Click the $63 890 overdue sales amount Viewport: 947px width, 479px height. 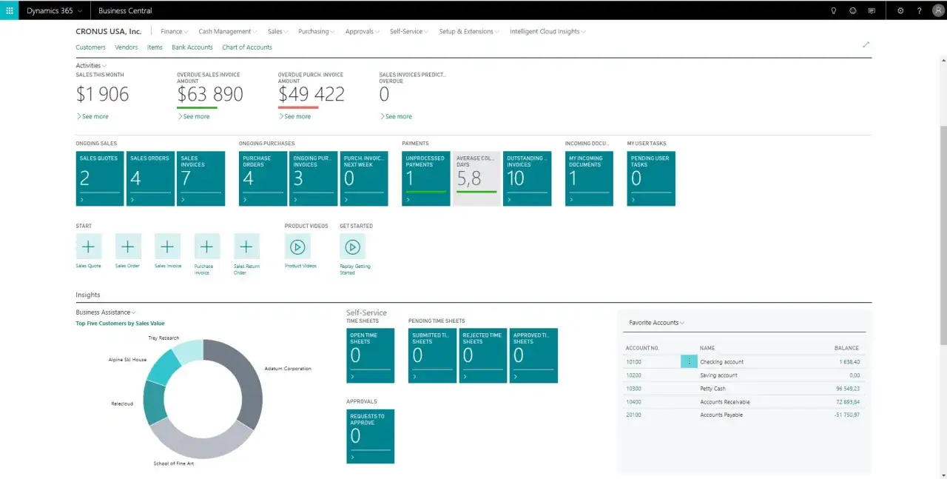pos(210,94)
